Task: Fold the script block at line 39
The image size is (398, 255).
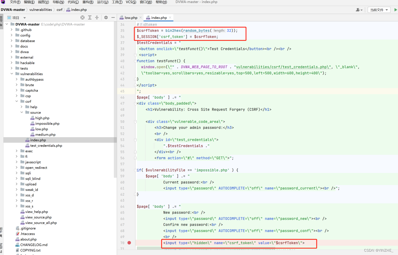Action: tap(135, 55)
